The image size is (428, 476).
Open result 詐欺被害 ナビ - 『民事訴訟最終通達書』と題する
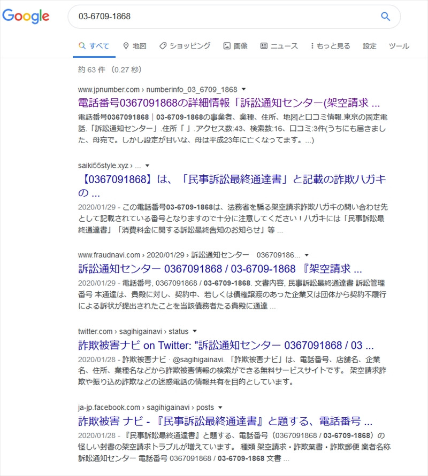tap(225, 421)
